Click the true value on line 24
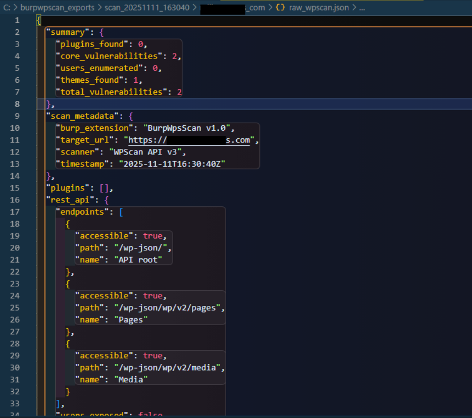Image resolution: width=472 pixels, height=418 pixels. point(152,296)
